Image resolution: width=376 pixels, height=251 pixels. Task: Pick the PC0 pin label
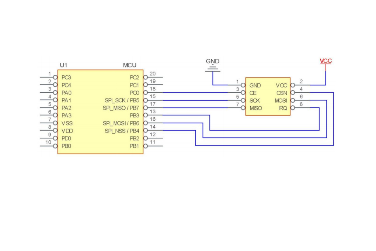pyautogui.click(x=134, y=93)
